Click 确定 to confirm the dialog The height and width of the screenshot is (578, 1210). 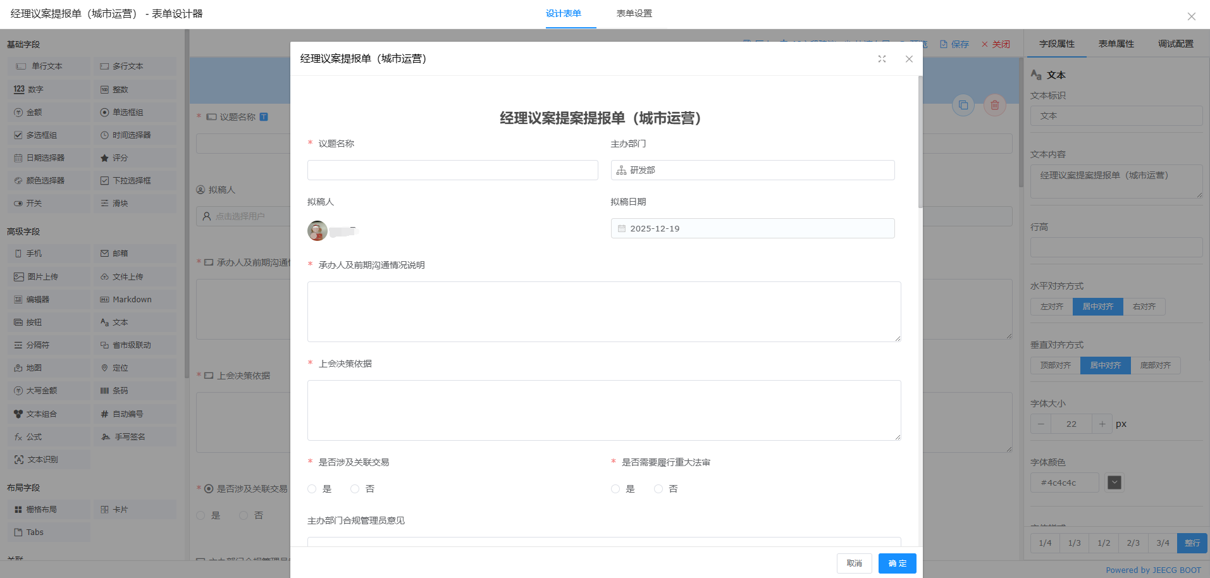coord(898,563)
